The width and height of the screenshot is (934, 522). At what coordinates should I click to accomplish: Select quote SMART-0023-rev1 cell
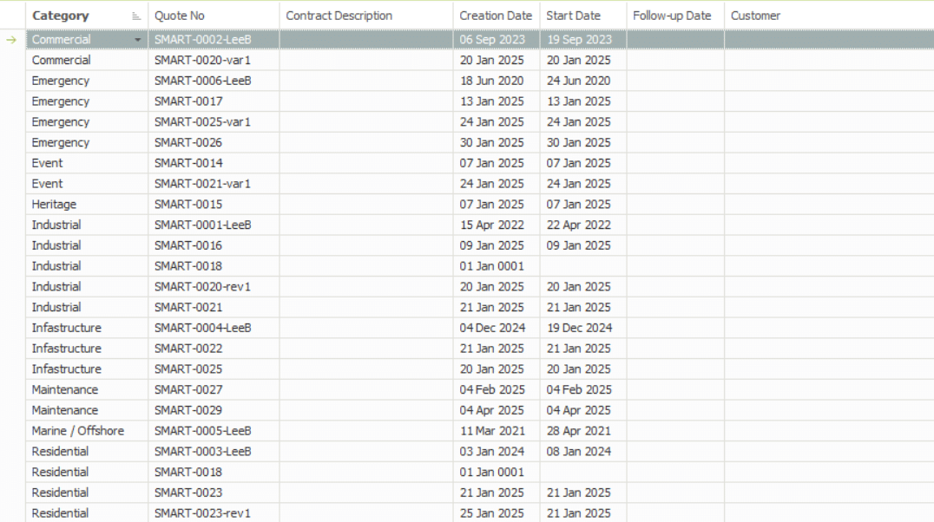click(202, 513)
